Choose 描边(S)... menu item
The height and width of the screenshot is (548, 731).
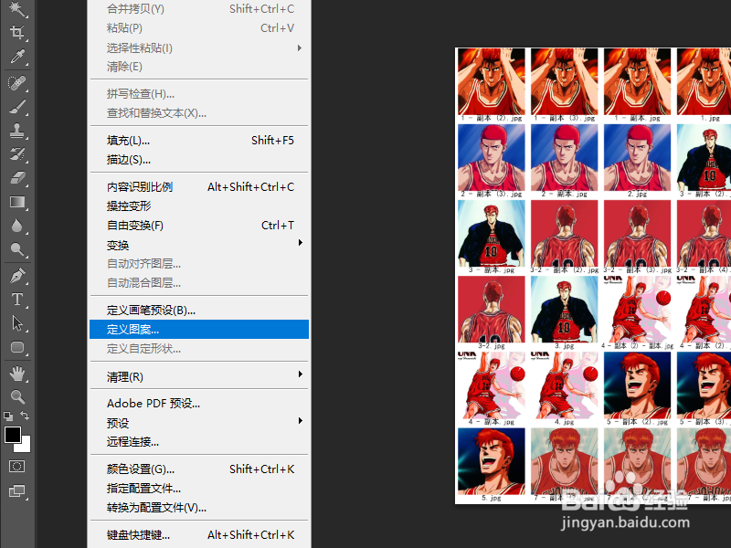click(x=199, y=159)
